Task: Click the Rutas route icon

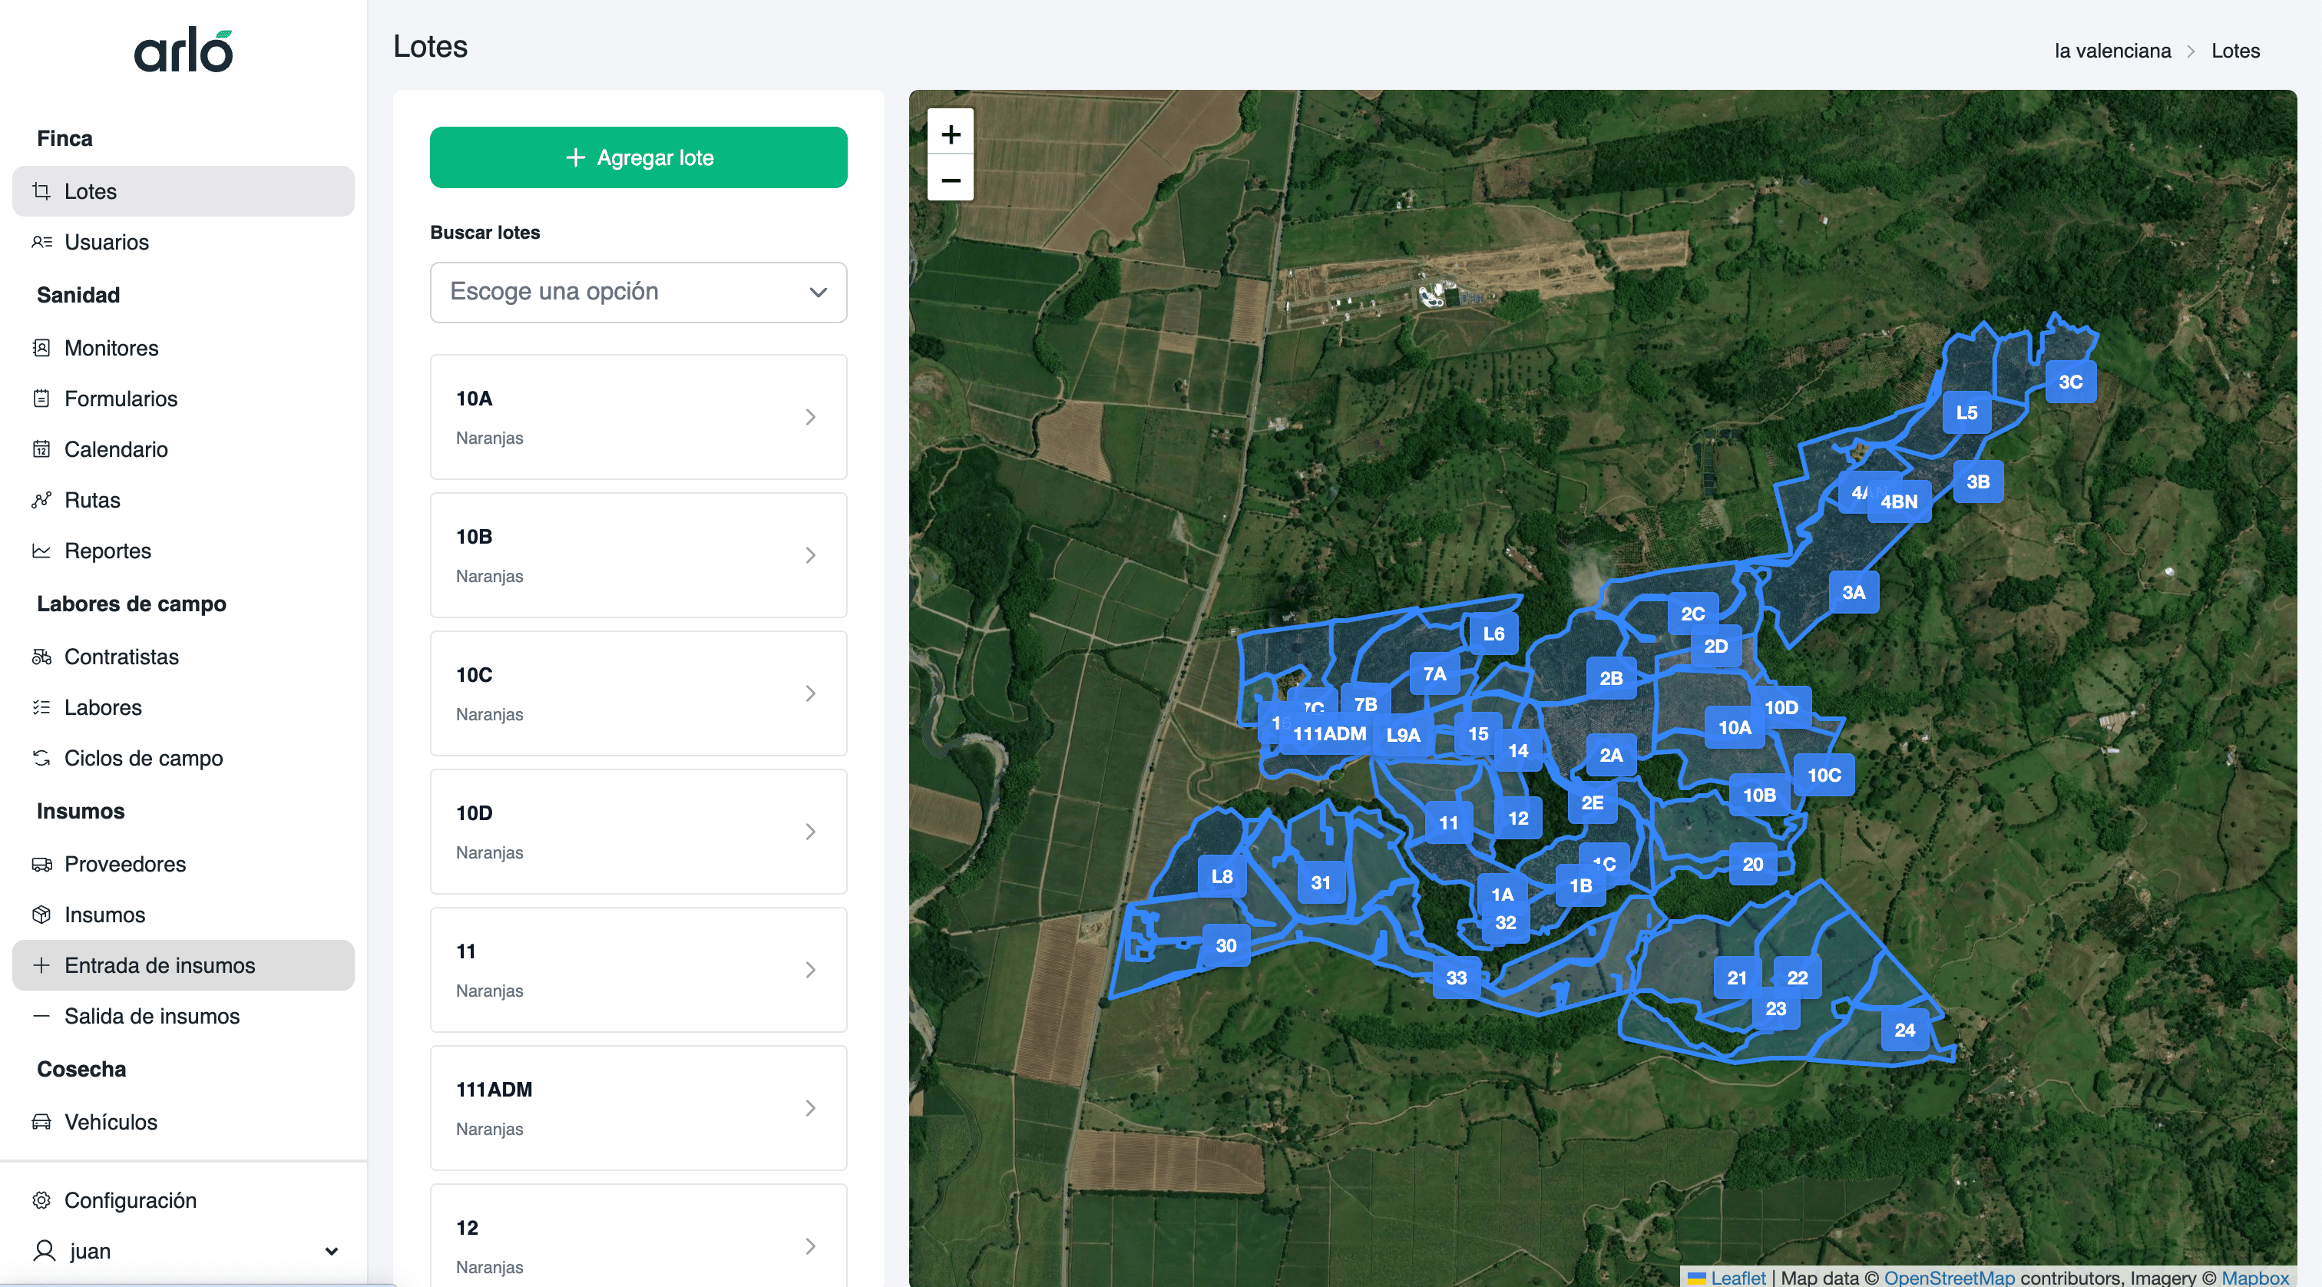Action: click(41, 500)
